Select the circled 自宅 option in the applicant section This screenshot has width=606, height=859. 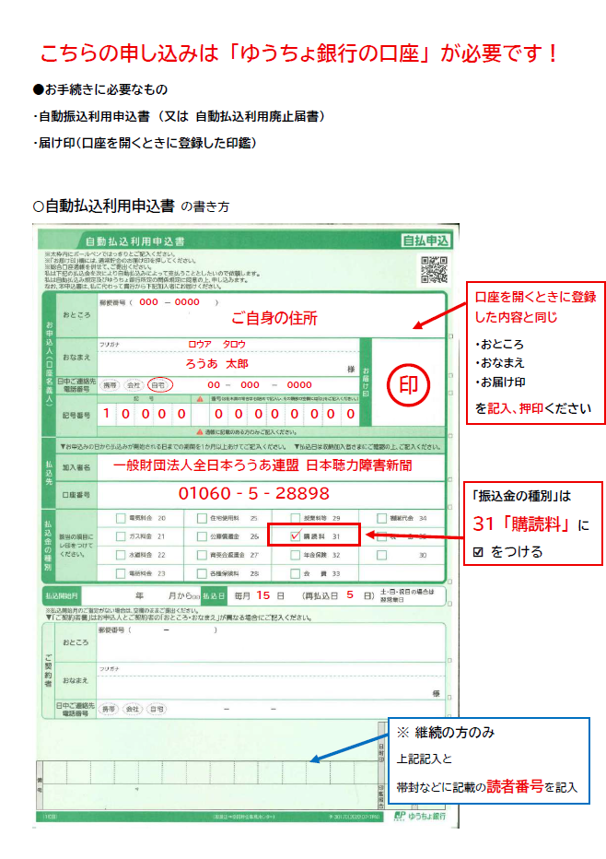tap(160, 385)
